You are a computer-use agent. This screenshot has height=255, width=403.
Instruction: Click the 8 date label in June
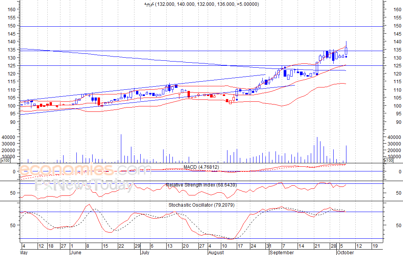pos(88,246)
